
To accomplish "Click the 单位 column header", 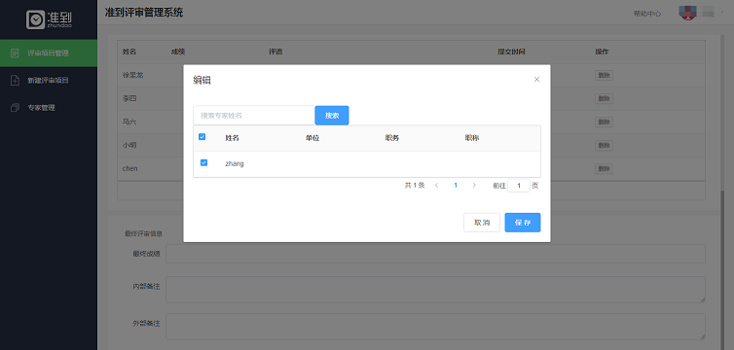I will 312,138.
